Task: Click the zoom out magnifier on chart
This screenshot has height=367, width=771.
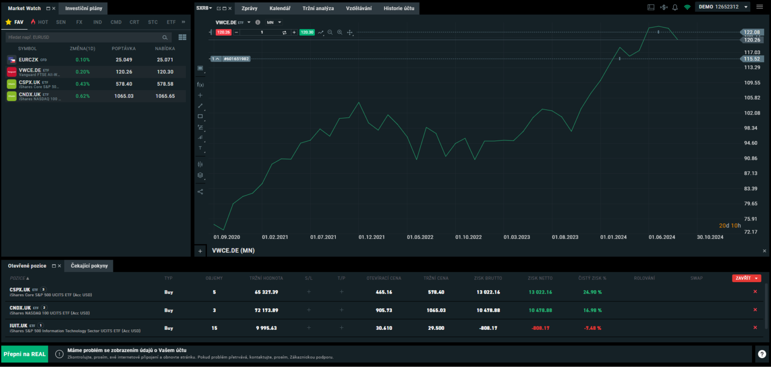Action: [330, 32]
